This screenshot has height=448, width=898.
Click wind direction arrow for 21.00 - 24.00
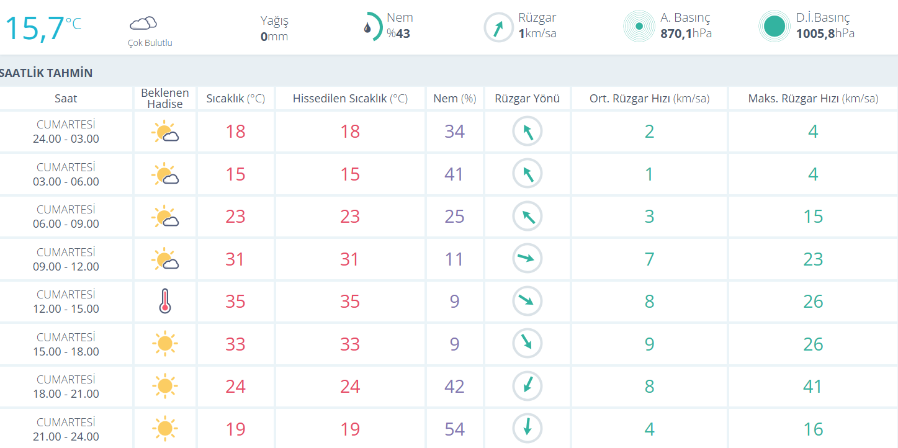527,429
